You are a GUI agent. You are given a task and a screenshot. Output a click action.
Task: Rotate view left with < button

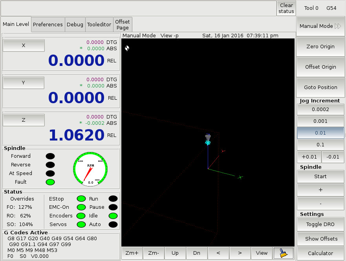point(218,253)
